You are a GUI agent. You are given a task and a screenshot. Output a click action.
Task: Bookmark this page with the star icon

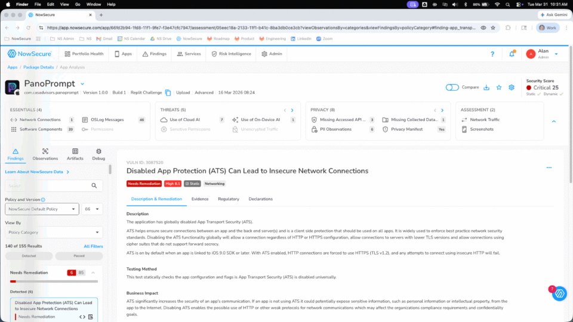coord(493,28)
